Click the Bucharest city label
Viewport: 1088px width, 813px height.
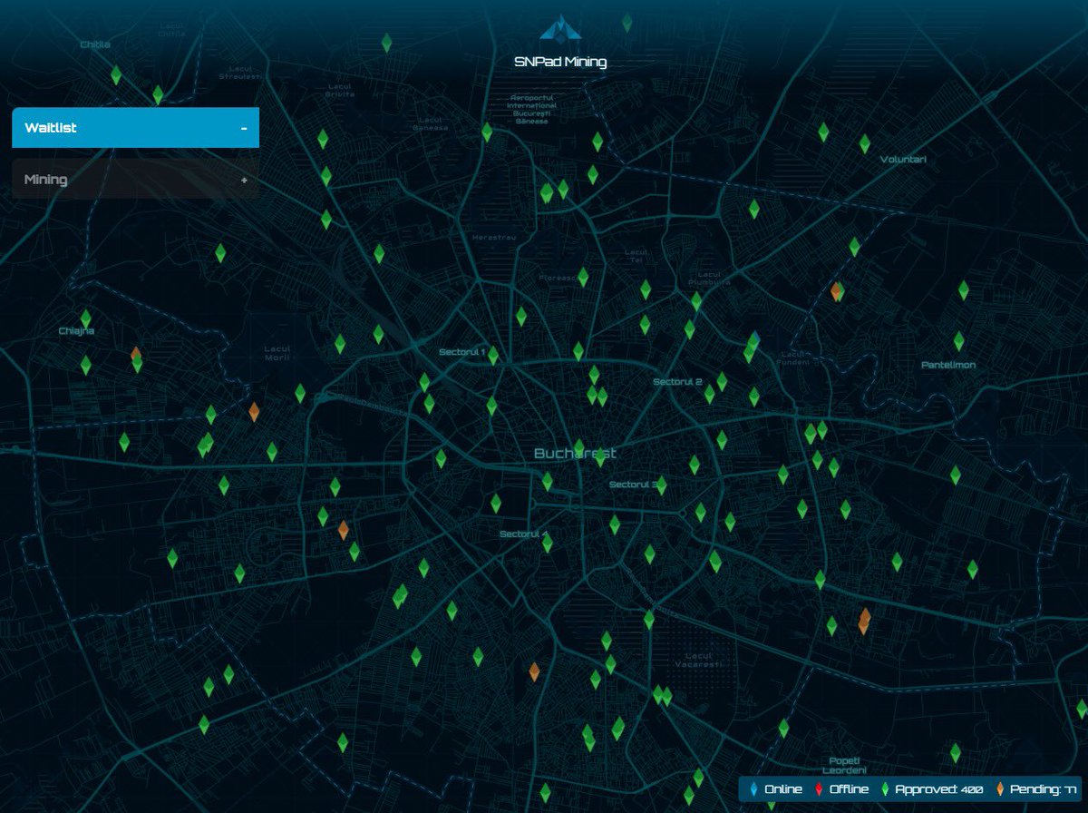coord(575,453)
